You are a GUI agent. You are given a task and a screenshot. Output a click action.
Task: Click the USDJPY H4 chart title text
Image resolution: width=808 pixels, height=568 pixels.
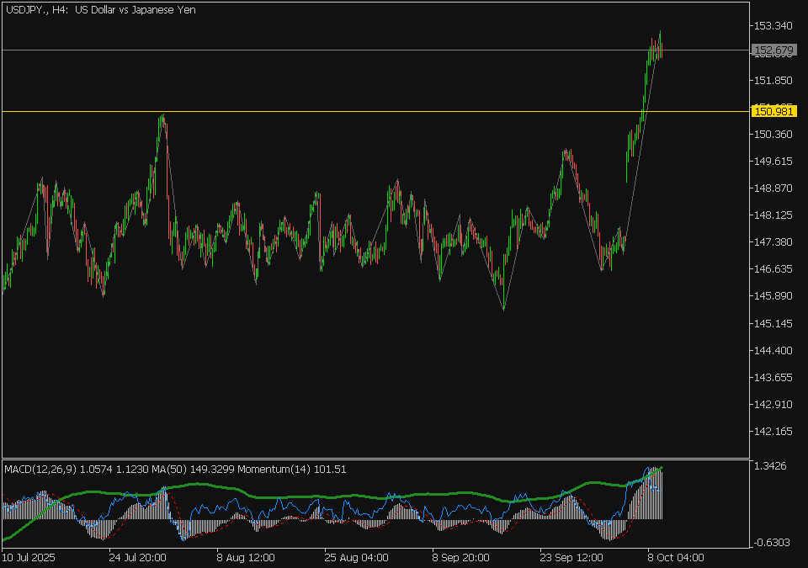(101, 10)
